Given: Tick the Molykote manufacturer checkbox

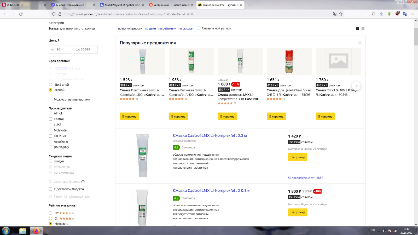Looking at the screenshot, I should [x=50, y=130].
